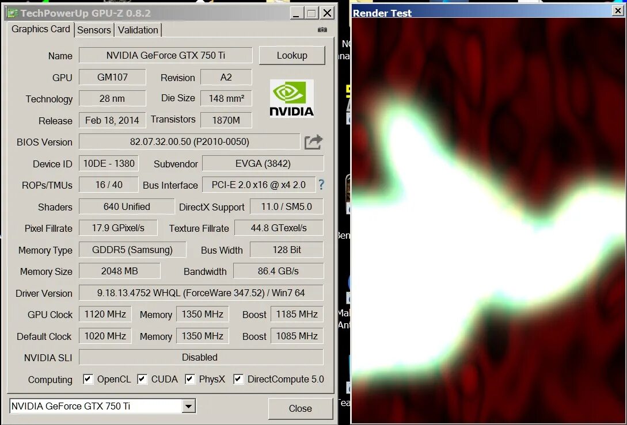The height and width of the screenshot is (425, 627).
Task: Click the GPU-Z title bar app icon
Action: tap(13, 13)
